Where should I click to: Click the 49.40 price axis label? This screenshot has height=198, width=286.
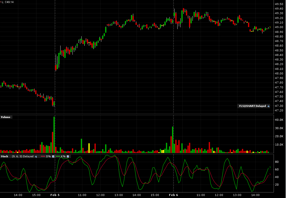279,9
